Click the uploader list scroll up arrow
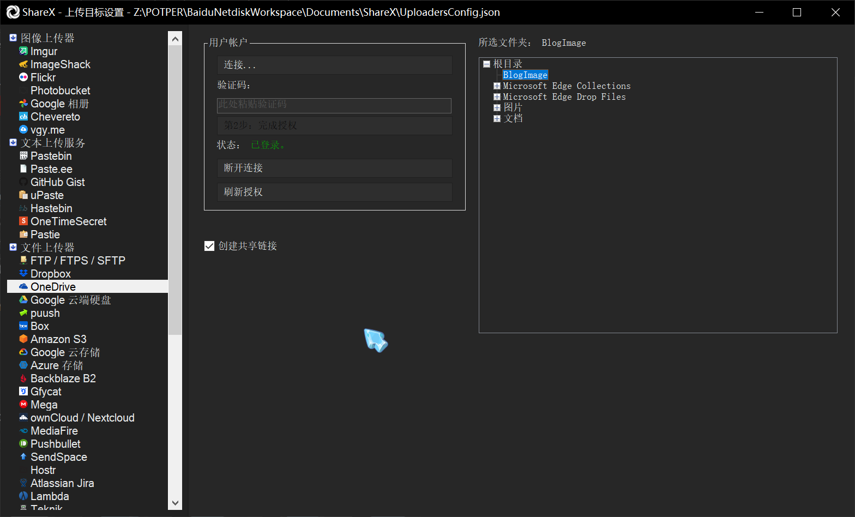Image resolution: width=855 pixels, height=517 pixels. pyautogui.click(x=175, y=39)
